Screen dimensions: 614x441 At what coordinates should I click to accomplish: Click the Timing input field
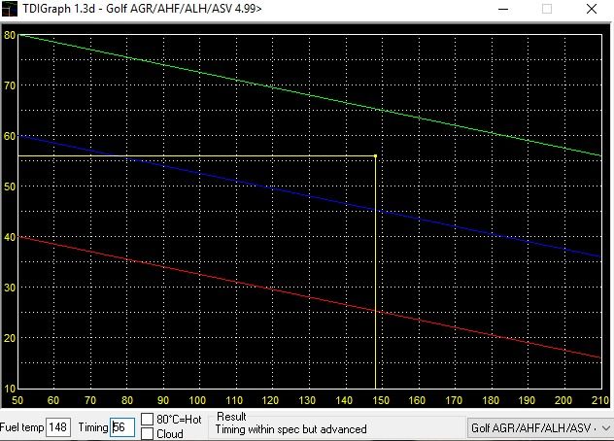121,427
